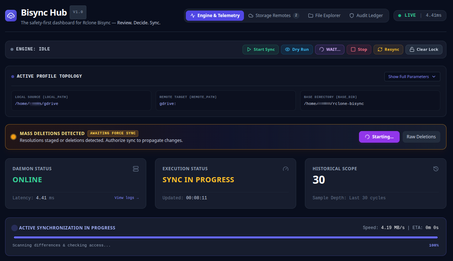The image size is (453, 261).
Task: Click the remote target value gdrive:
Action: point(168,103)
